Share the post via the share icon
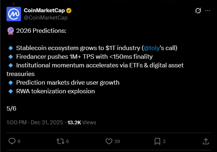 [205, 141]
